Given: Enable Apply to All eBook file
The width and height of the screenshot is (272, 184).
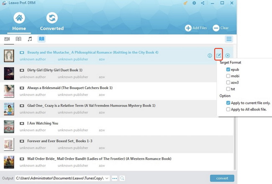Looking at the screenshot, I should point(228,109).
